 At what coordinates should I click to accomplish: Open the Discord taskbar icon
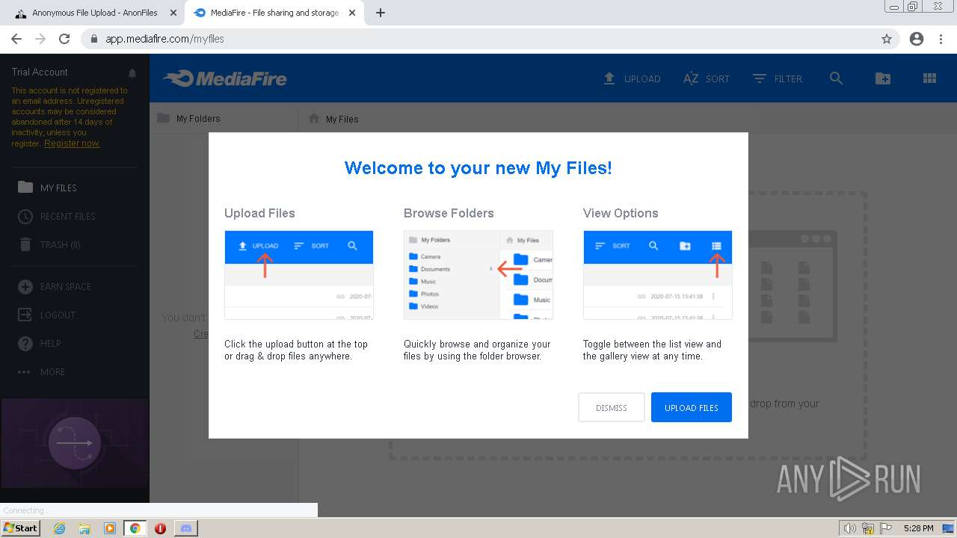(186, 528)
